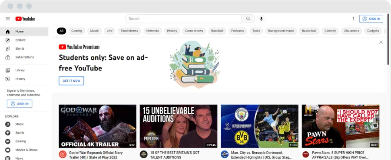The height and width of the screenshot is (160, 391).
Task: Open the Pawn Stars video thumbnail
Action: coord(341,126)
